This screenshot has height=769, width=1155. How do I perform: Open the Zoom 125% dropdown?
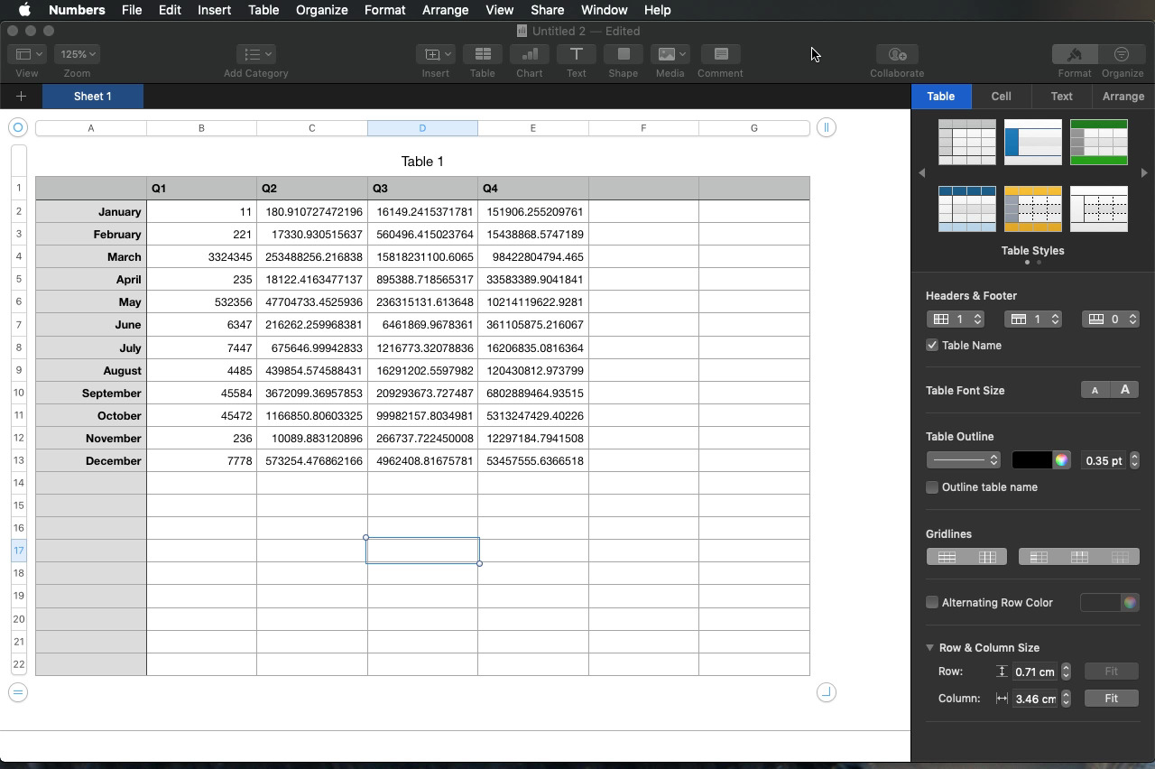pyautogui.click(x=77, y=54)
